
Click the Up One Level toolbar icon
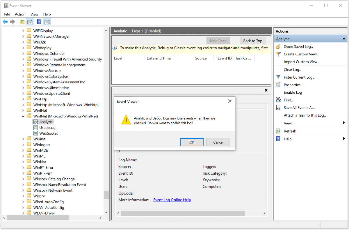tap(22, 22)
